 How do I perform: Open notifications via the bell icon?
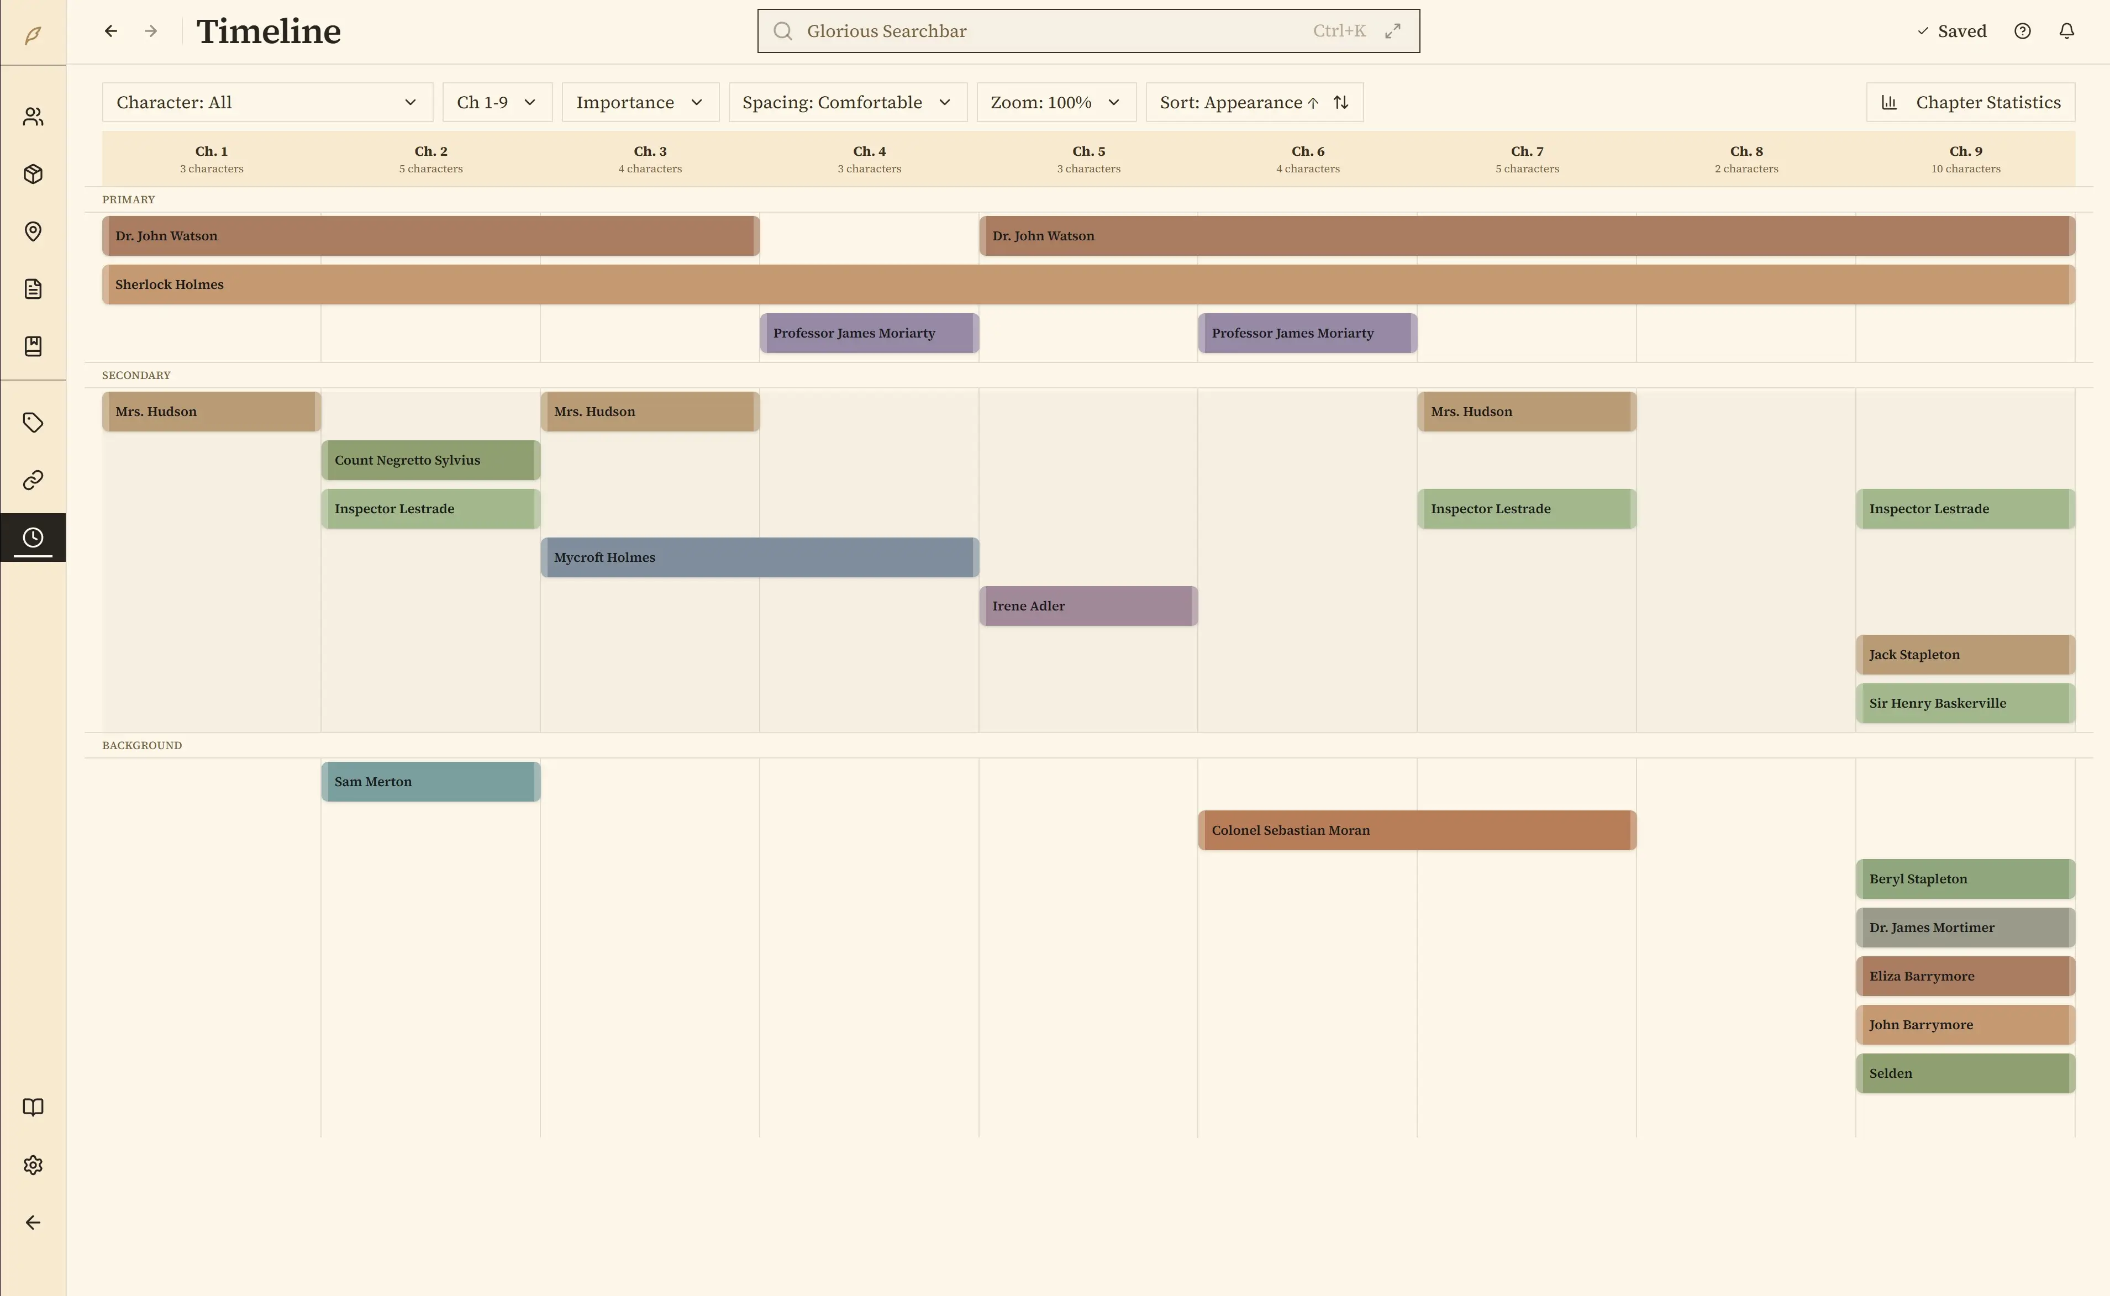(x=2066, y=31)
